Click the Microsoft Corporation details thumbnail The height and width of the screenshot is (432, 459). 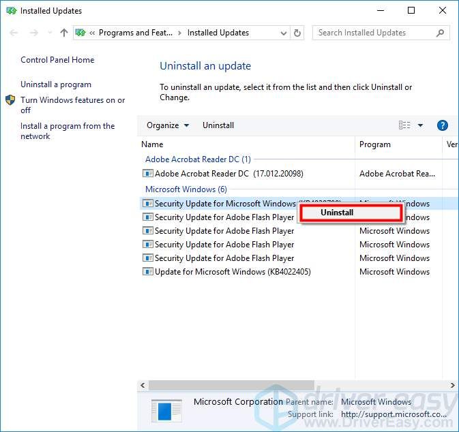coord(165,411)
